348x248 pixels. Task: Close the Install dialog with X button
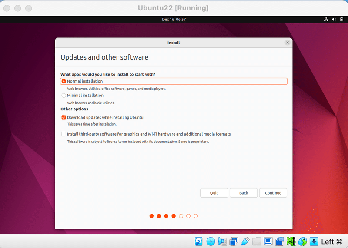pos(288,43)
